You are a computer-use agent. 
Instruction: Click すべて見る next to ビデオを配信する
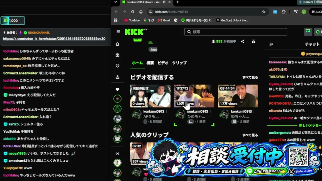(x=250, y=77)
